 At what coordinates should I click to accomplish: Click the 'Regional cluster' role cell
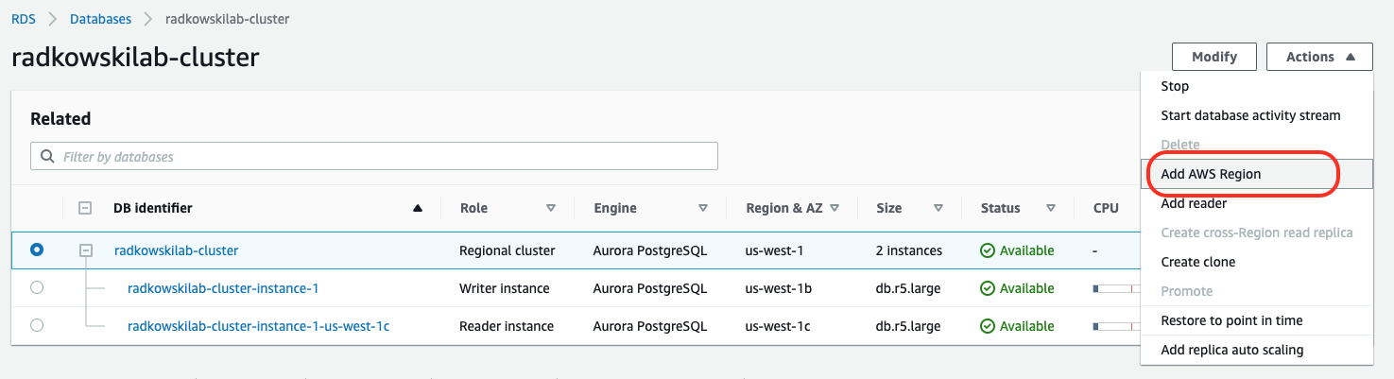click(x=508, y=250)
